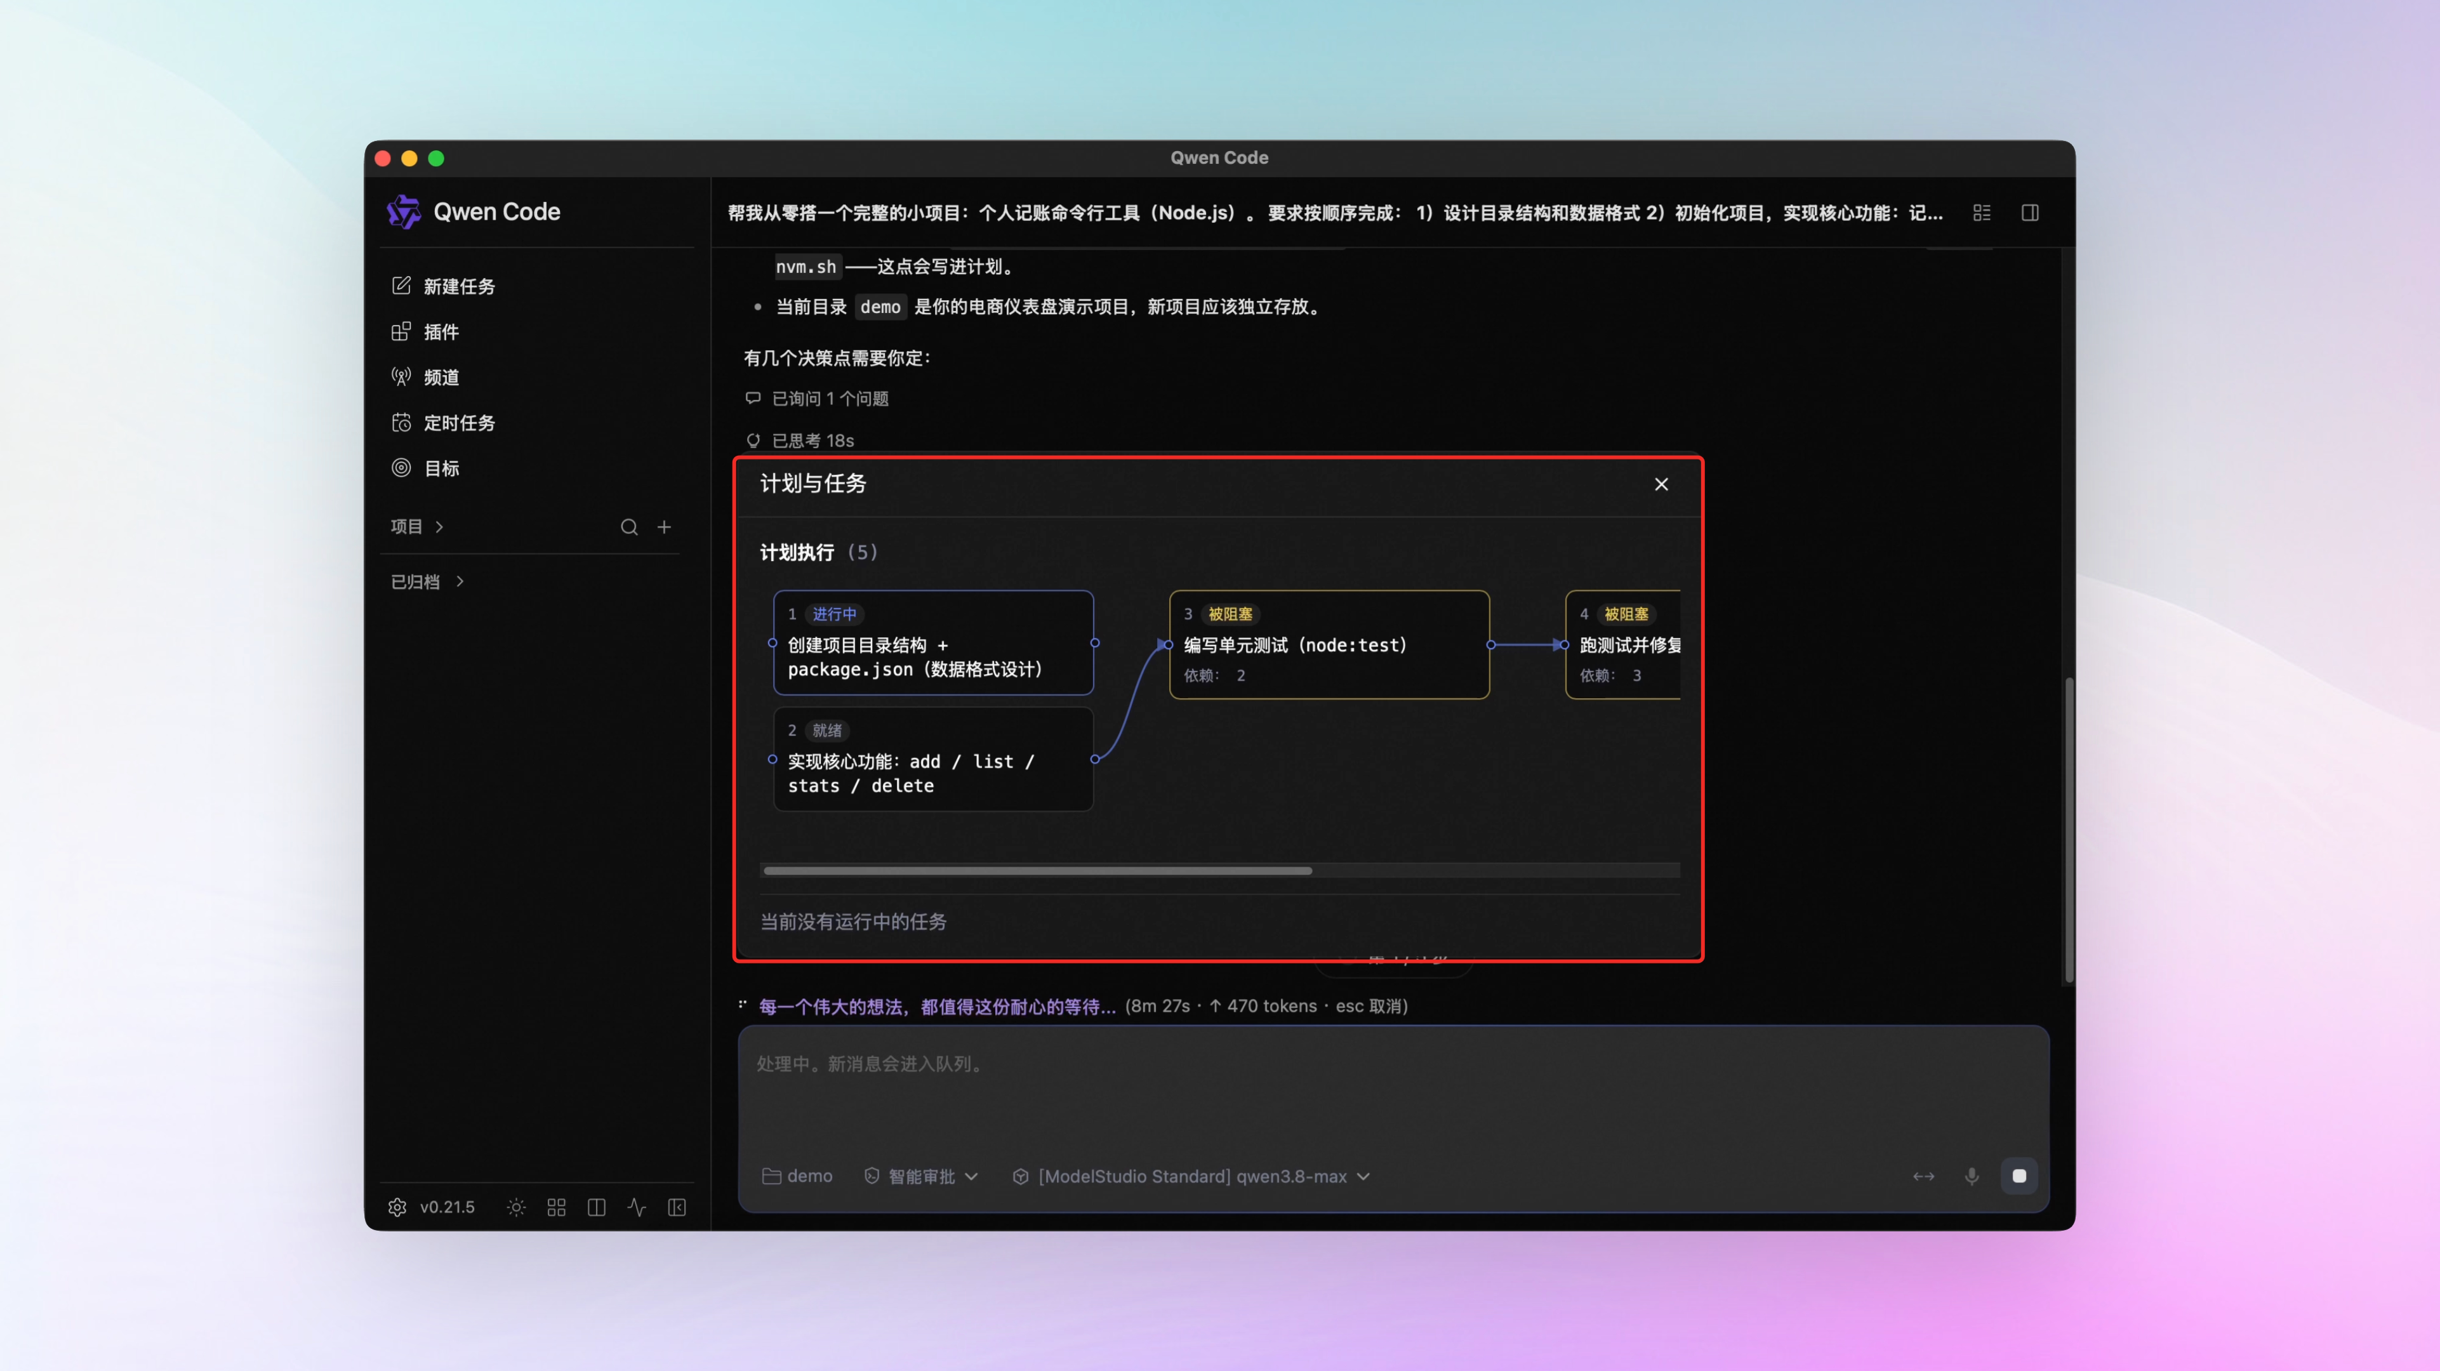Click the 当前没有运行中的任务 text

(x=854, y=922)
